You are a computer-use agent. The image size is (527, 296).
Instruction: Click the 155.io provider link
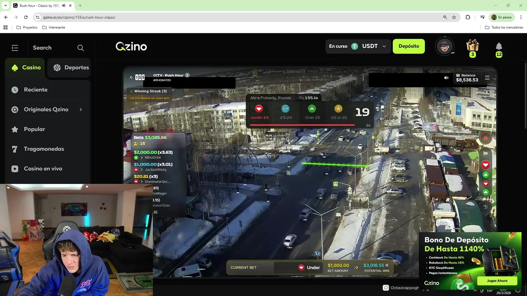tap(311, 98)
